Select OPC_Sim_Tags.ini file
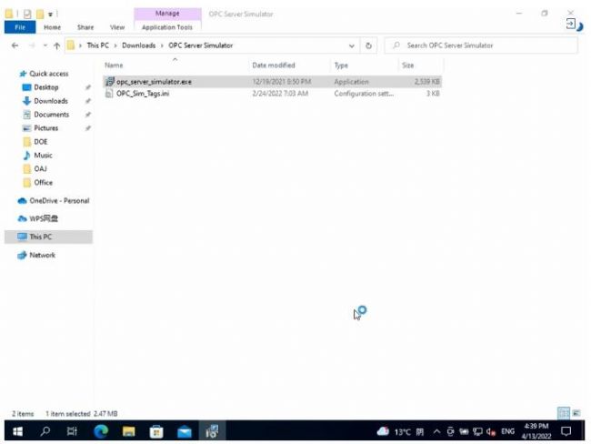591x444 pixels. 272,94
